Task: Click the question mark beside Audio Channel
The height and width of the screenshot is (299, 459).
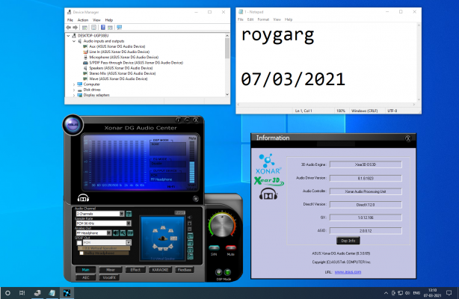Action: tap(129, 214)
